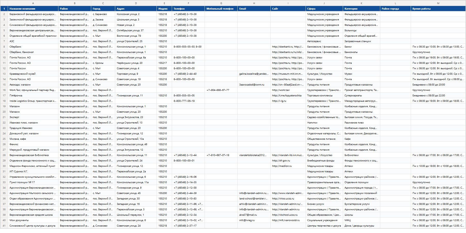Select the 'http://medilon.ru' site cell

tap(288, 166)
